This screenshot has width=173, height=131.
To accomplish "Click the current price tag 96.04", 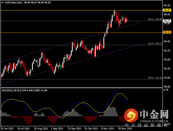I will tap(167, 21).
